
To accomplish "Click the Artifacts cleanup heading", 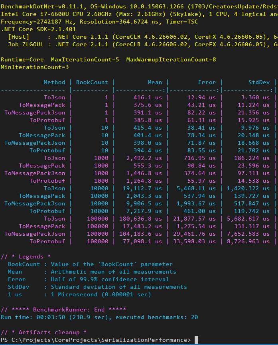I will [x=43, y=332].
